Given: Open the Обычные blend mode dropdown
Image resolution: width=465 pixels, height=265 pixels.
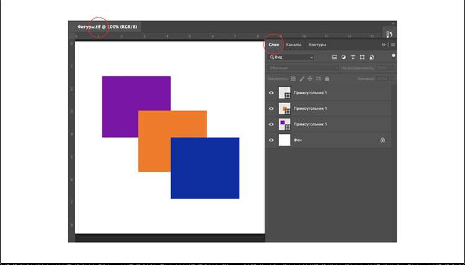Looking at the screenshot, I should click(303, 68).
